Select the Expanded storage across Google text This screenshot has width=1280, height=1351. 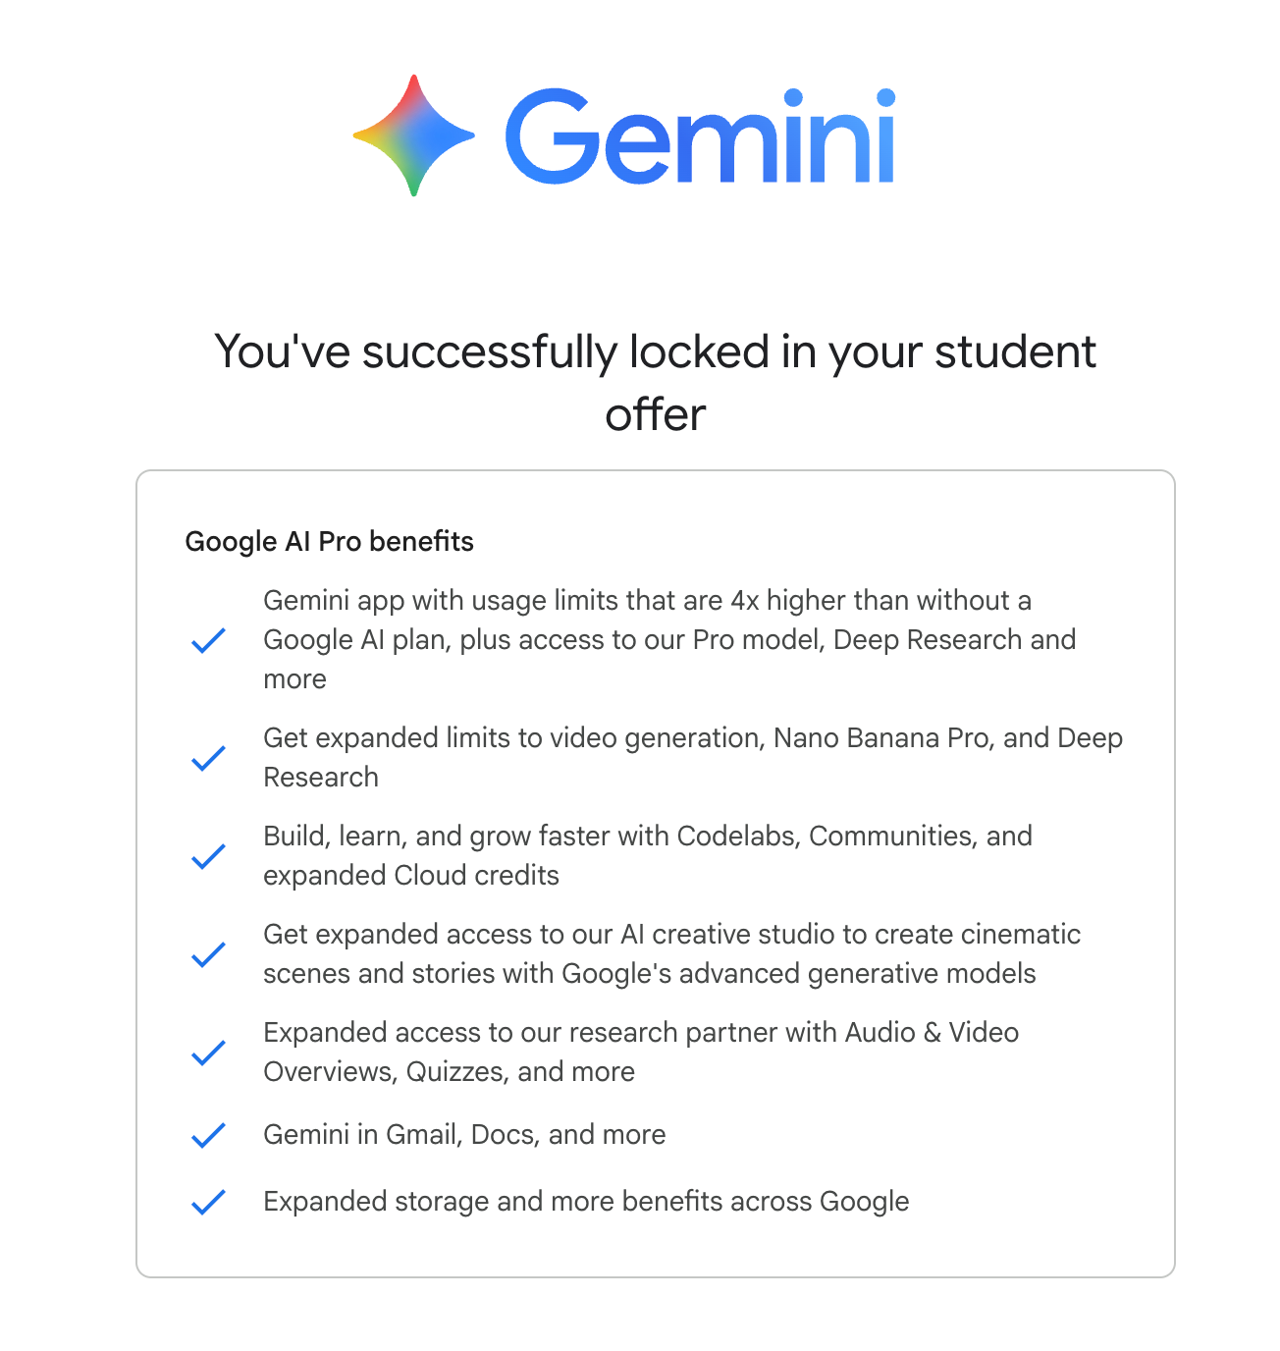click(586, 1202)
